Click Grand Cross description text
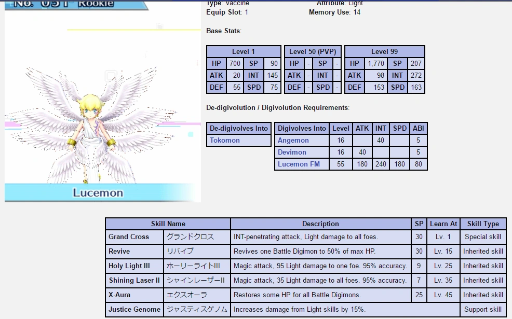The width and height of the screenshot is (512, 319). click(306, 237)
